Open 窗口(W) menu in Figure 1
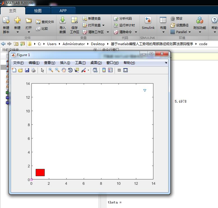218x208 pixels. tap(112, 63)
